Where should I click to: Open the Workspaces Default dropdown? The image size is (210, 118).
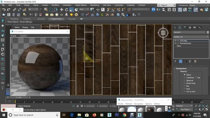pyautogui.click(x=199, y=5)
